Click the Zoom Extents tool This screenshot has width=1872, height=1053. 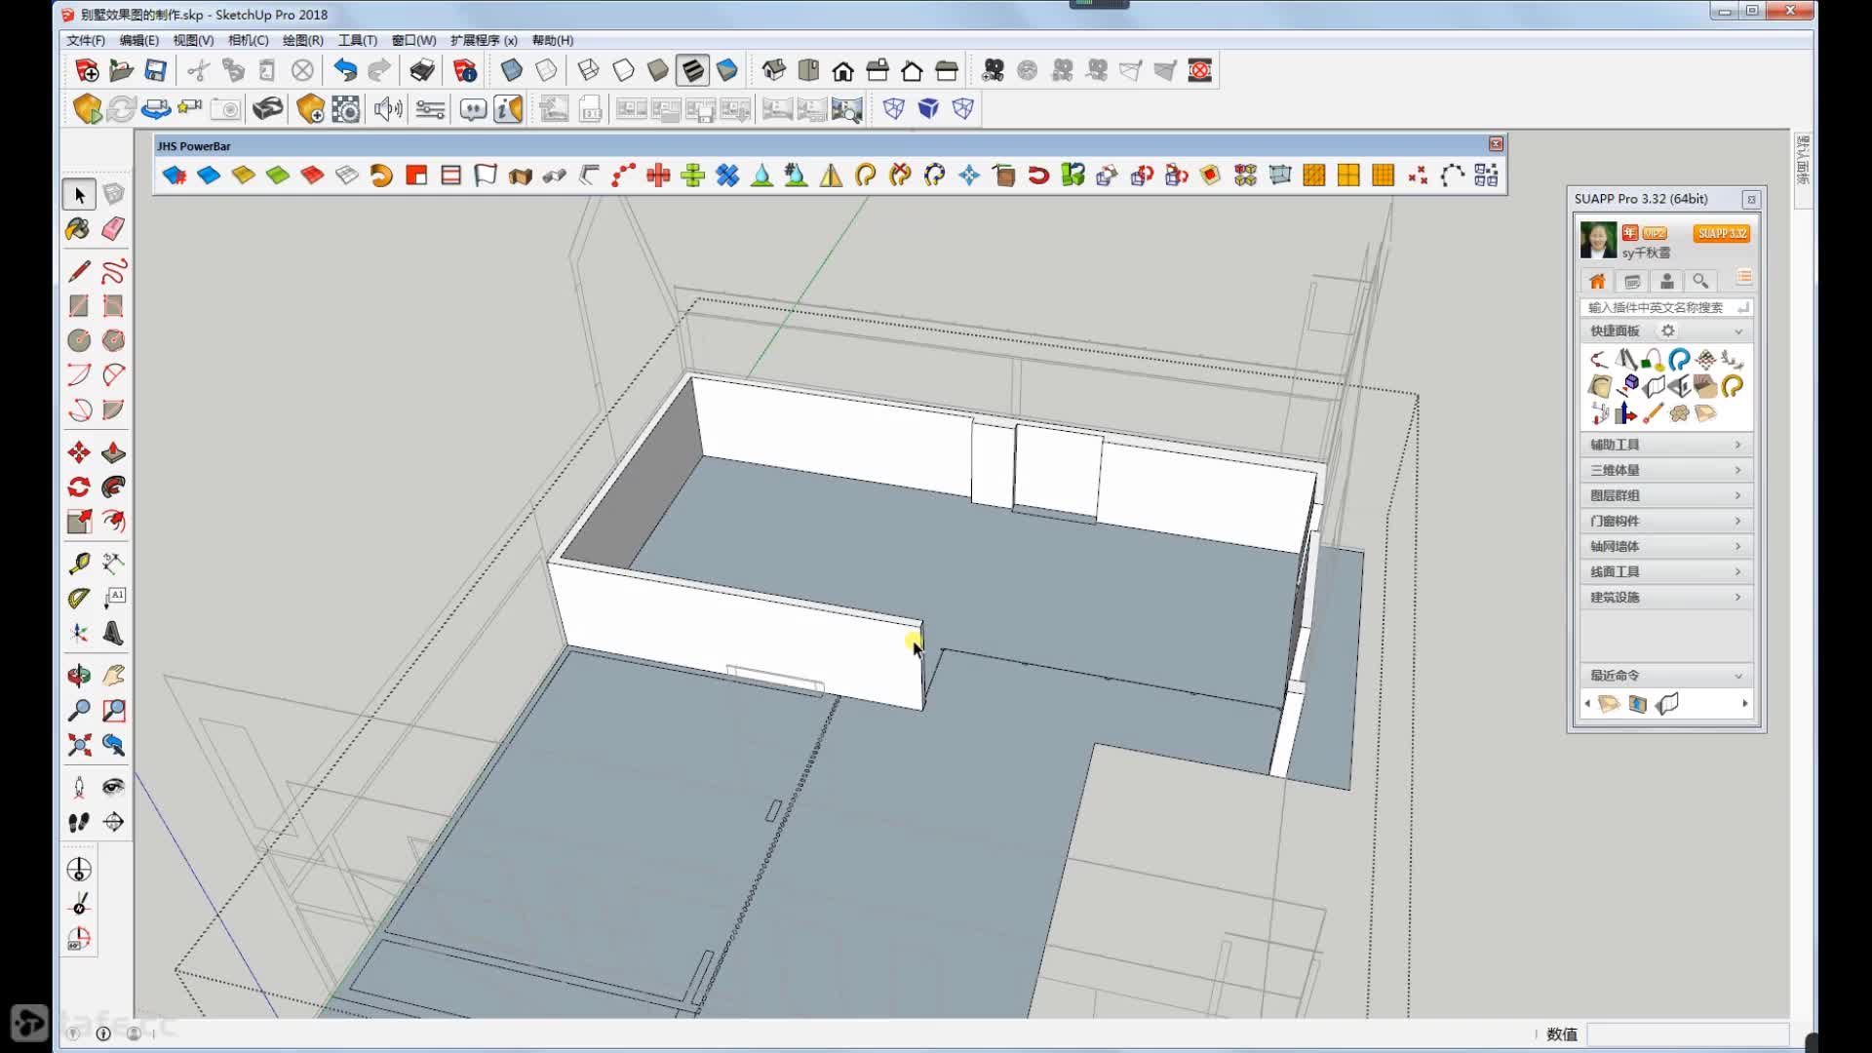[79, 745]
